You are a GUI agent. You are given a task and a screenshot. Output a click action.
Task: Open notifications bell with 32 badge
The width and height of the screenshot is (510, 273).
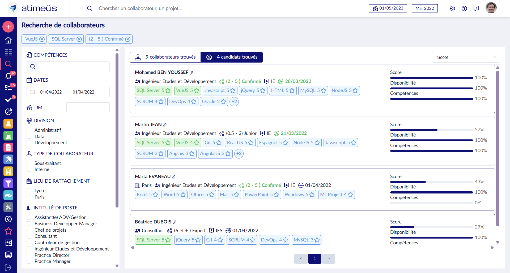pyautogui.click(x=8, y=76)
